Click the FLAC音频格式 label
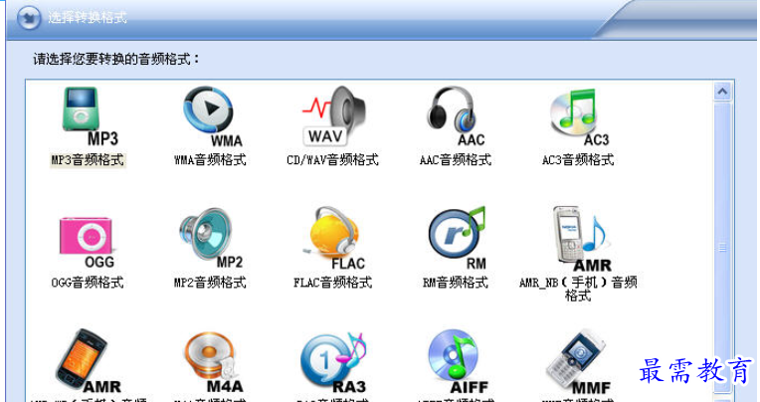 click(x=333, y=283)
